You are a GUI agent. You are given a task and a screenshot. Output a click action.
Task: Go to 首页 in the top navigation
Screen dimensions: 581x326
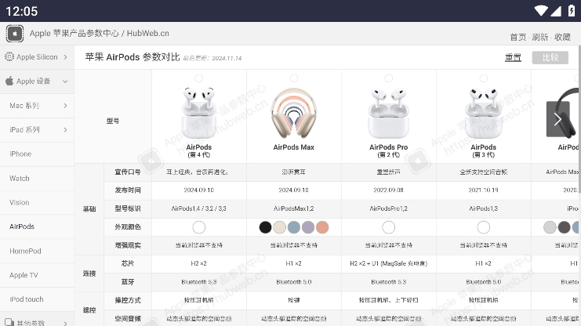click(x=517, y=37)
